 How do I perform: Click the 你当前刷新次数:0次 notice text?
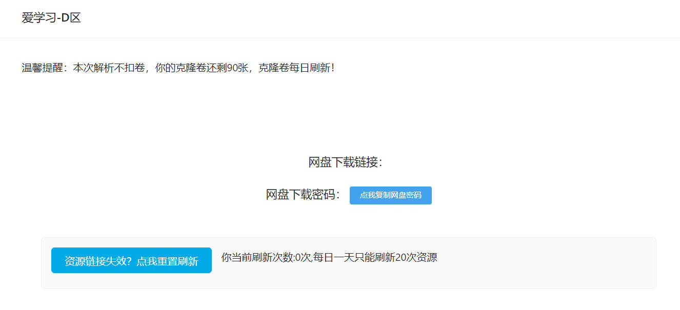(329, 258)
